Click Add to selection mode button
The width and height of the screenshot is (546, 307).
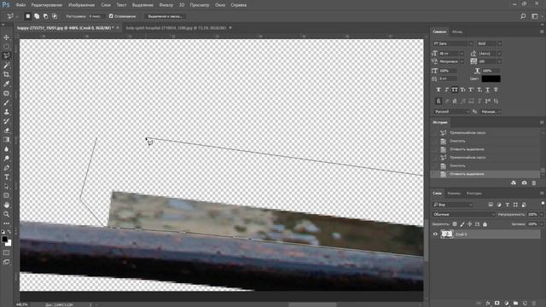37,16
